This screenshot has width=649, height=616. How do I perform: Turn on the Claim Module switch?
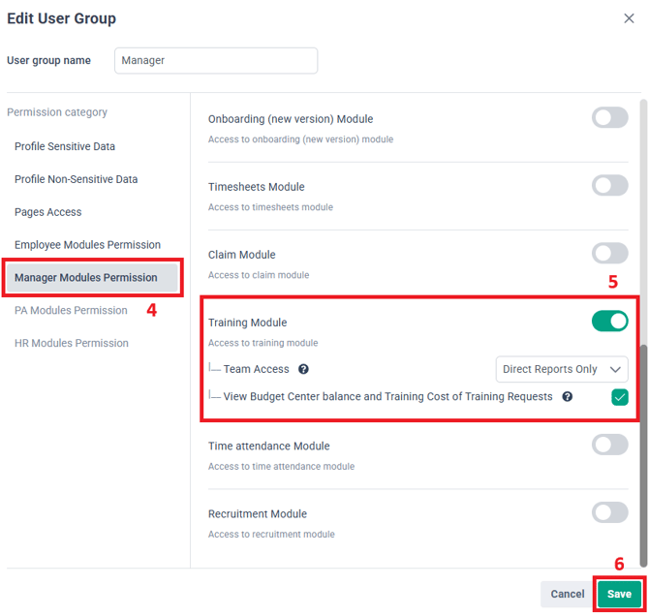[x=609, y=254]
